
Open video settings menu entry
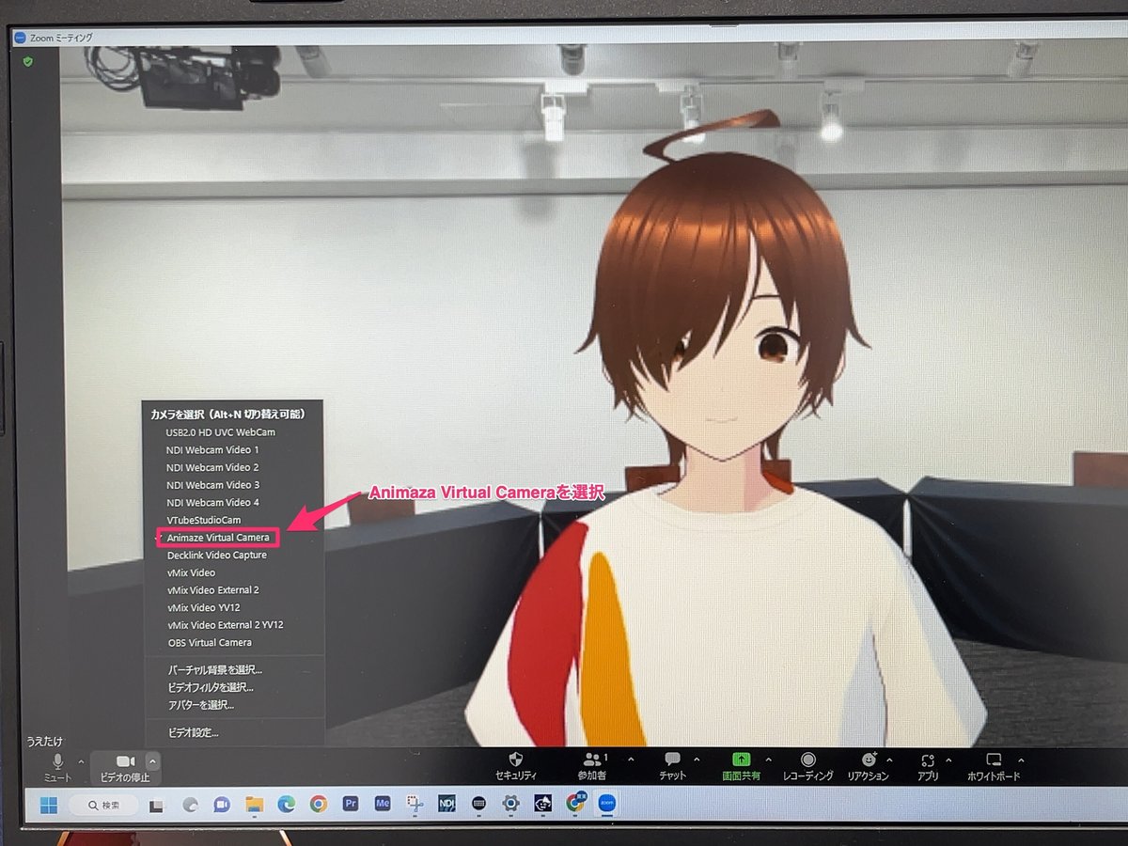coord(193,732)
